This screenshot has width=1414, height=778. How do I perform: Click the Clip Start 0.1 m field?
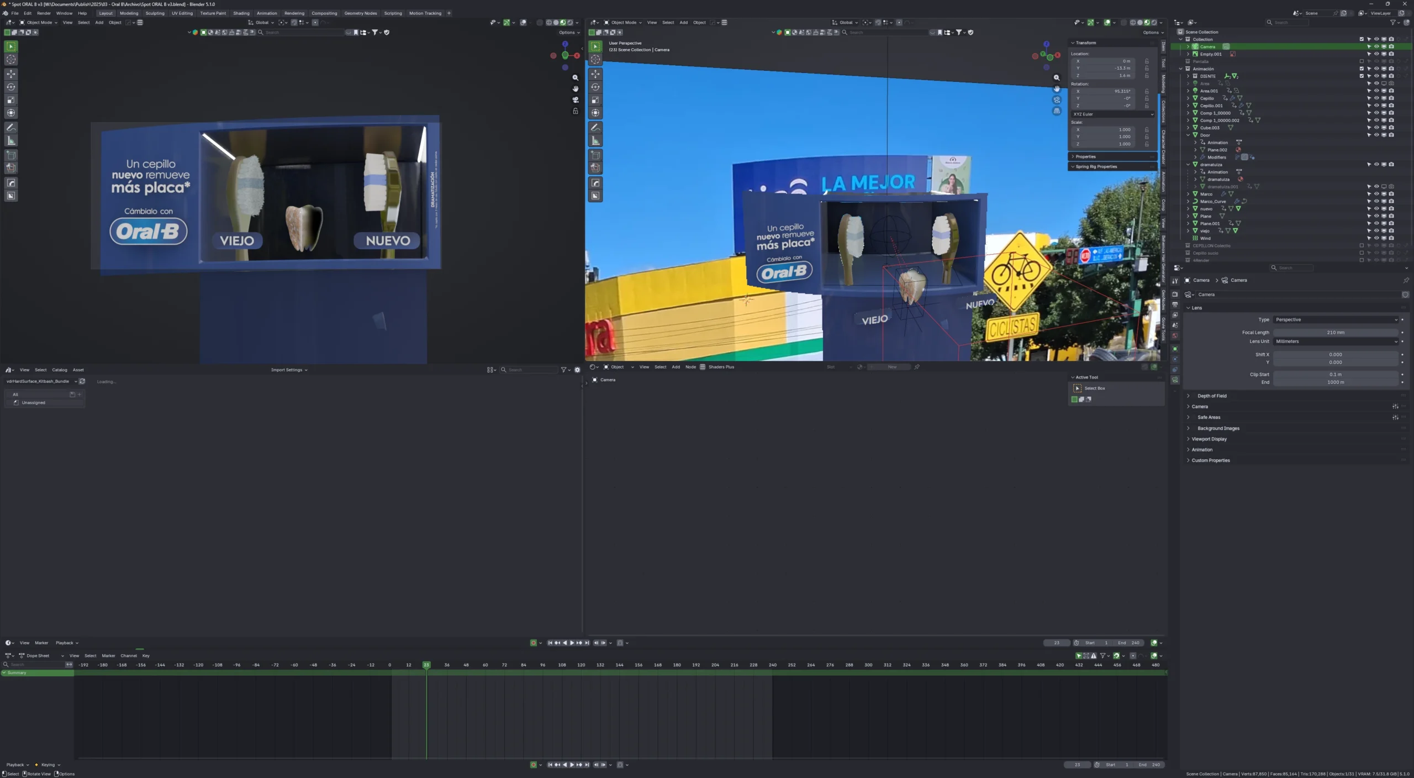(x=1336, y=375)
